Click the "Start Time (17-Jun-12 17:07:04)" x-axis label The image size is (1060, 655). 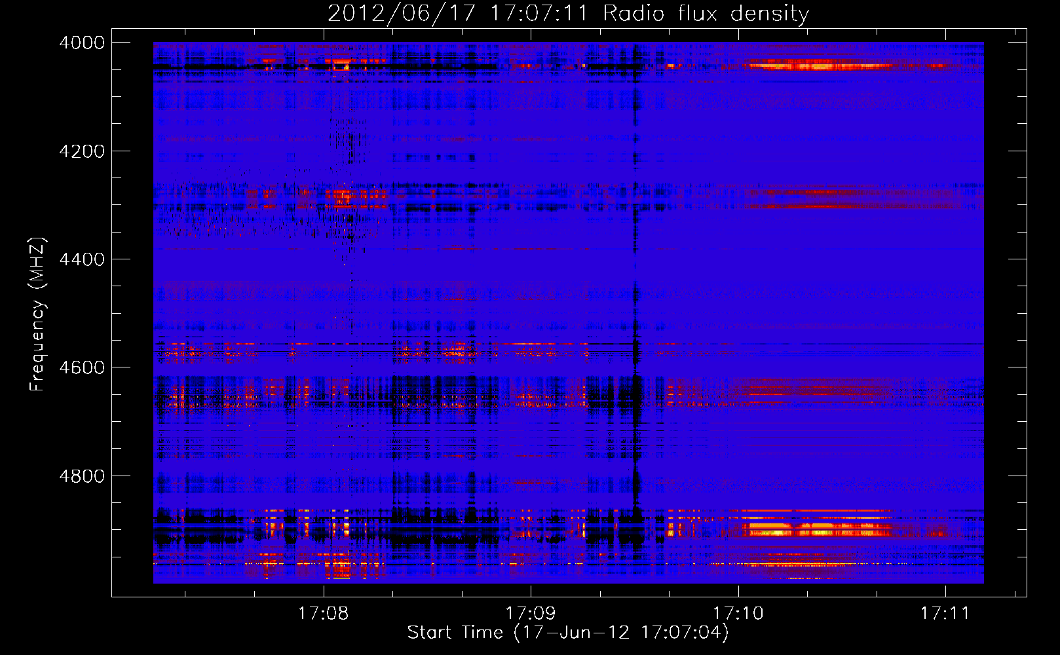tap(568, 633)
